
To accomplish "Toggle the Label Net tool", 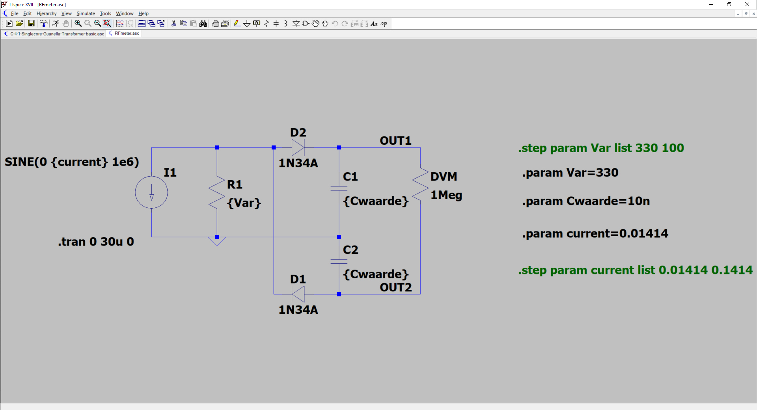I will pyautogui.click(x=257, y=23).
